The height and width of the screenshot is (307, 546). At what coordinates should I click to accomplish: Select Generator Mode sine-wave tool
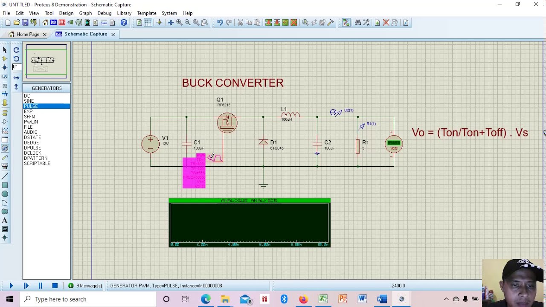click(x=5, y=148)
